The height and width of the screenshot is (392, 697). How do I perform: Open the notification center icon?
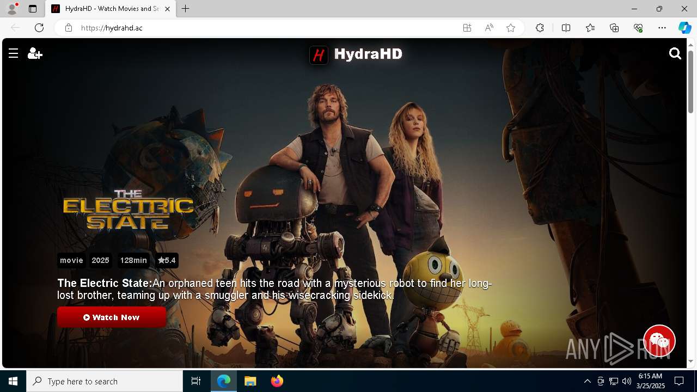click(x=679, y=381)
